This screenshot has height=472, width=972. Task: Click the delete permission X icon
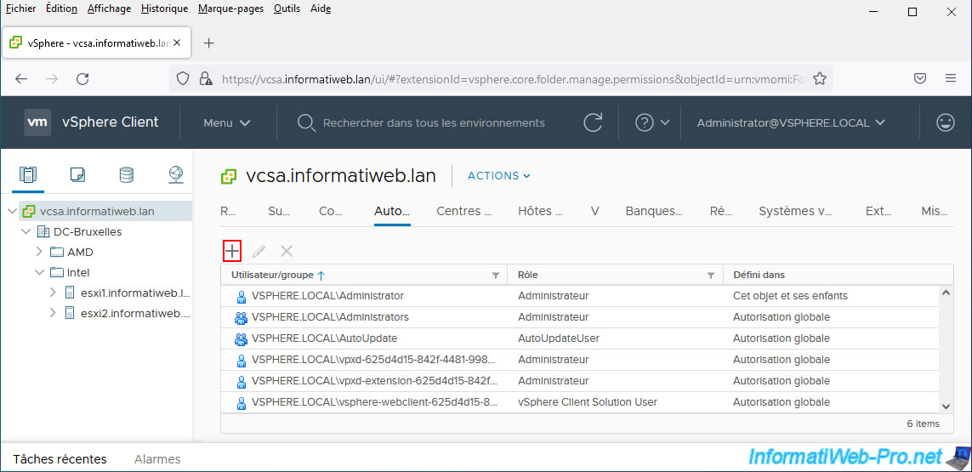click(x=287, y=251)
